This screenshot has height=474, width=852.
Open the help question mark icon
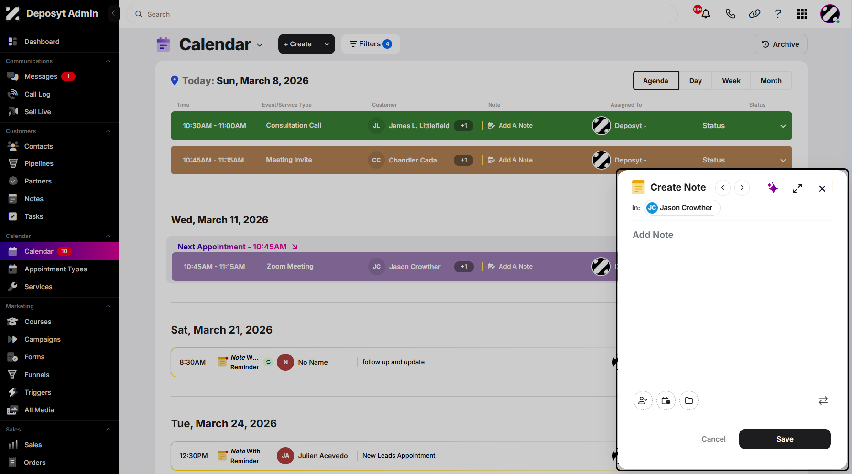tap(778, 14)
